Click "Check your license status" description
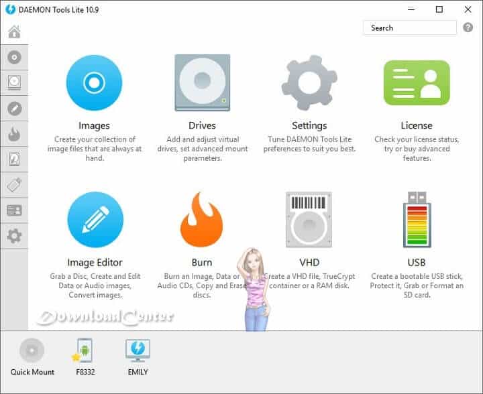 (417, 149)
